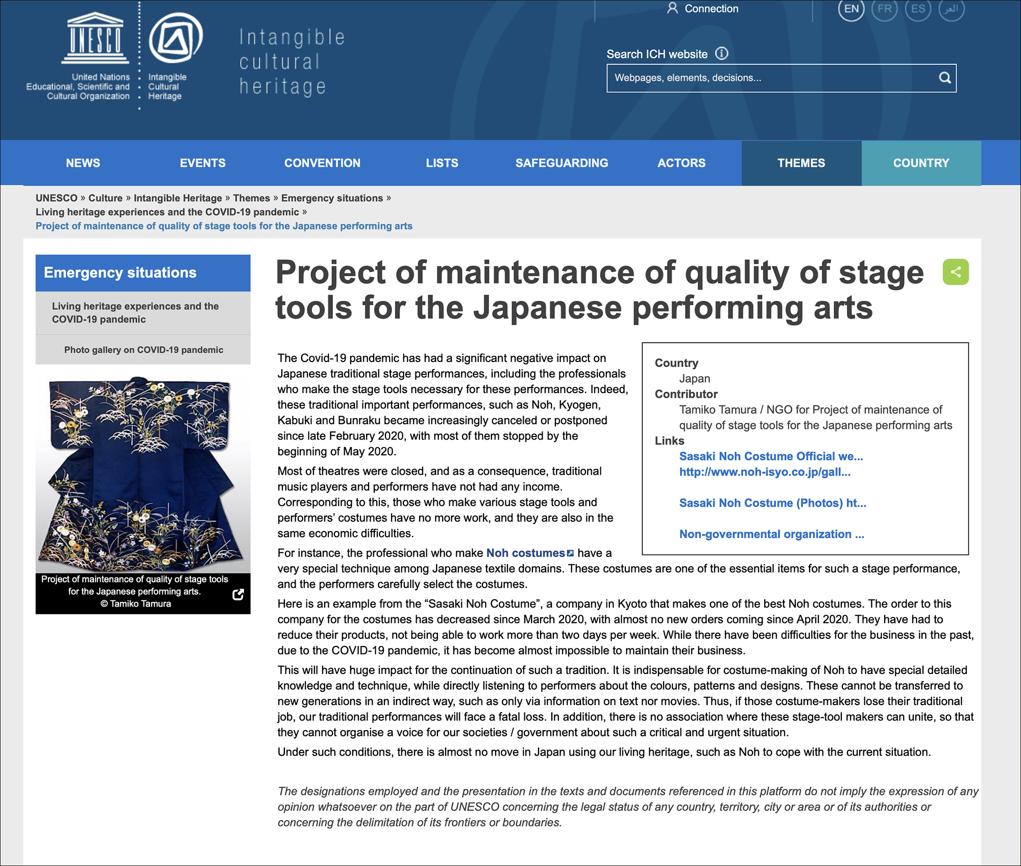
Task: Click the search magnifier icon
Action: pos(944,78)
